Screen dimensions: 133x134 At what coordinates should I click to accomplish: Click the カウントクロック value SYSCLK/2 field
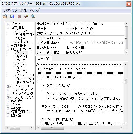[x=95, y=33]
